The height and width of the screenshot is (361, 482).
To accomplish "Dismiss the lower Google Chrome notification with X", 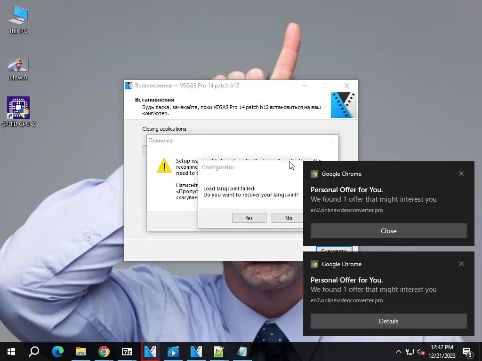I will pos(461,264).
